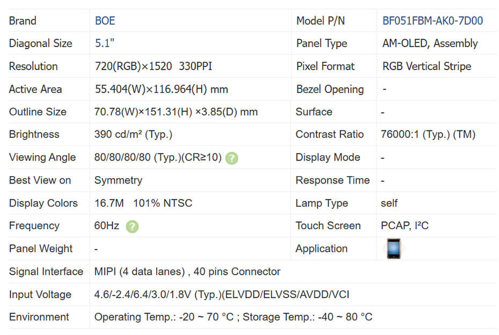
Task: Click the help icon beside Viewing Angle value
Action: [232, 158]
